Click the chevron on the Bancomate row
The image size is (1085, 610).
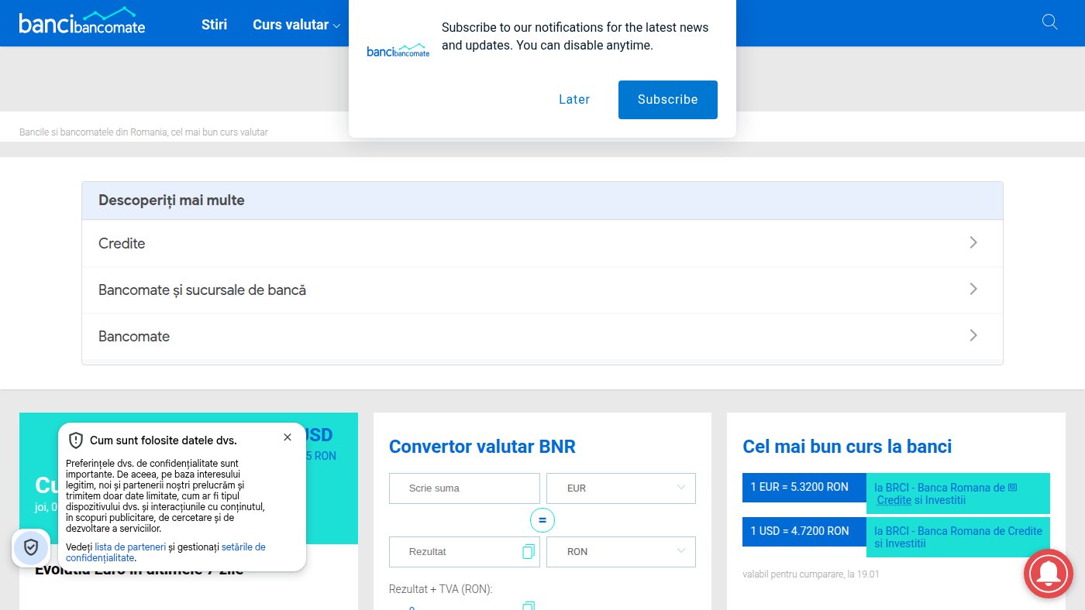point(974,335)
